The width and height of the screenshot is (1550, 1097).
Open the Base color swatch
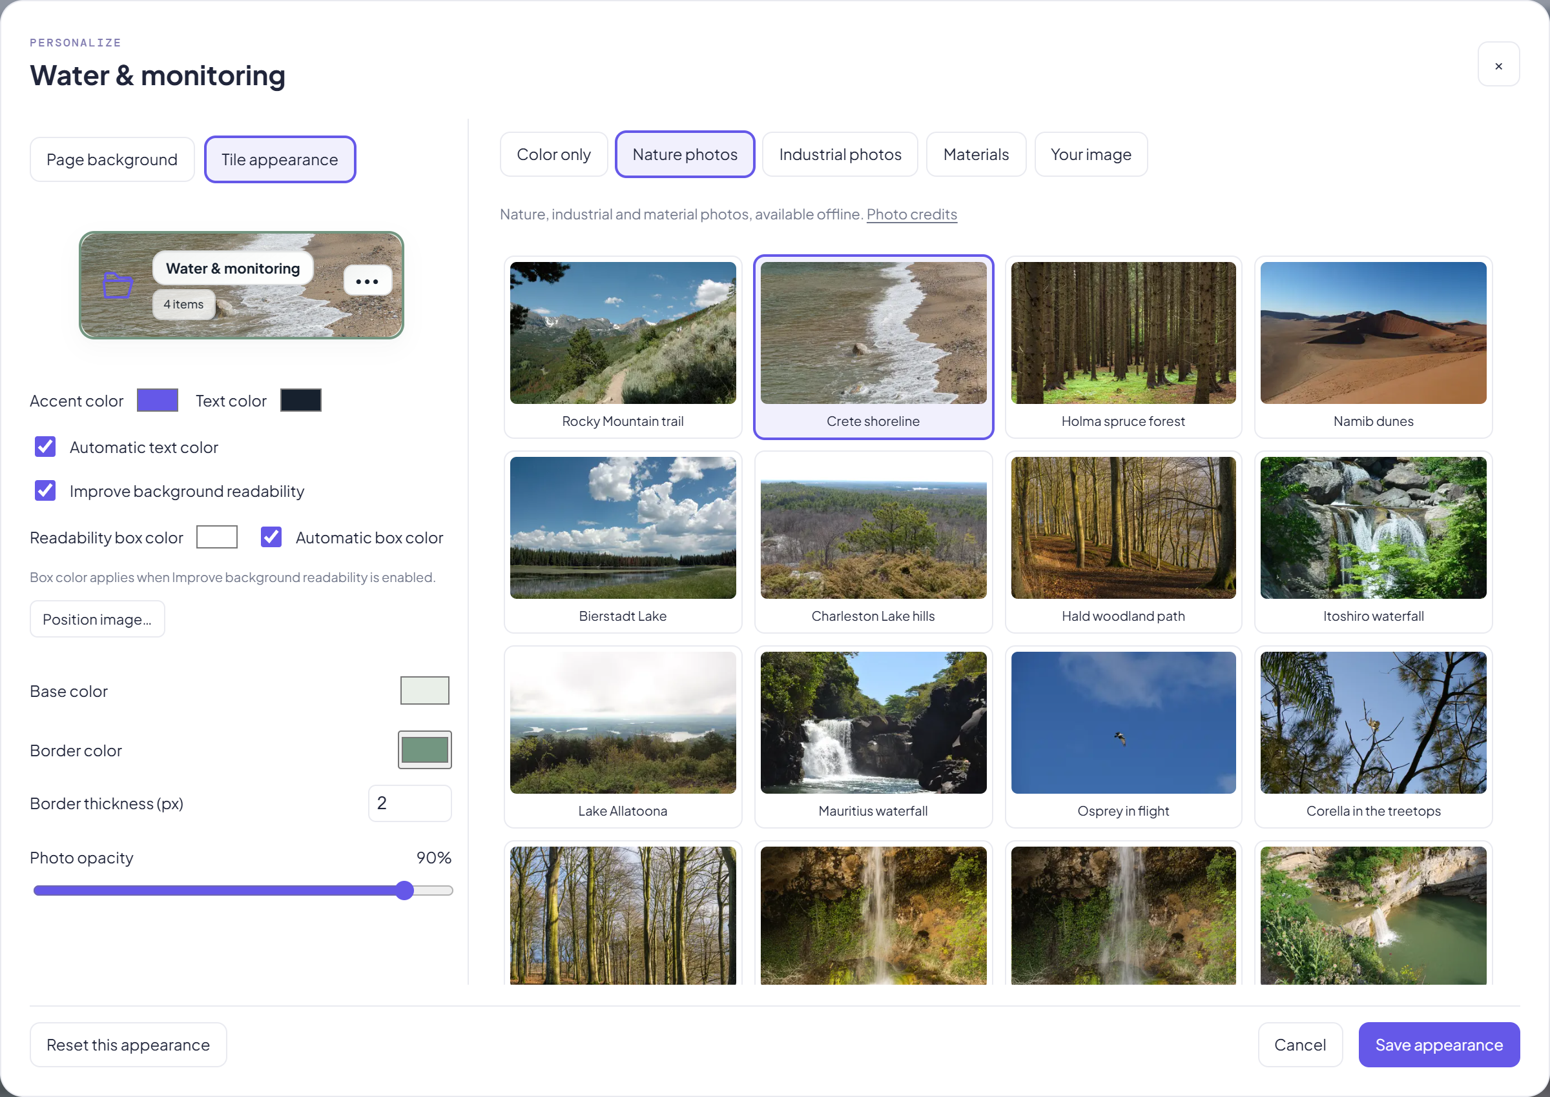[424, 690]
